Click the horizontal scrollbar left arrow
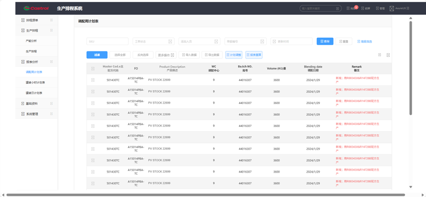Screen dimensions: 426x197 pyautogui.click(x=3, y=194)
